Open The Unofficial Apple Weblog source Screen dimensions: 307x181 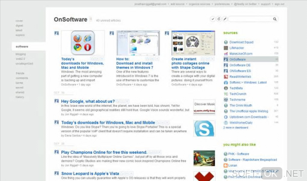pos(249,111)
